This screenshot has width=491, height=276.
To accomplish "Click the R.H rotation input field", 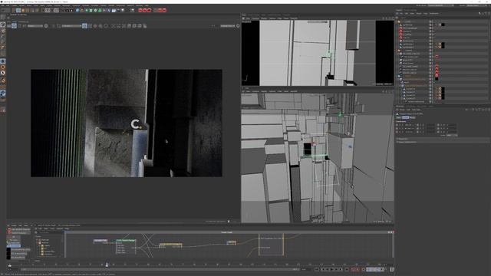I will (x=453, y=125).
